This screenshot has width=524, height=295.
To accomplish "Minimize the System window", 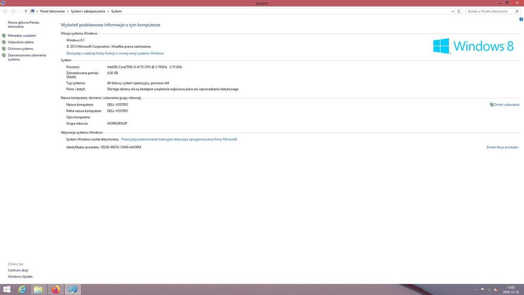I will coord(500,3).
